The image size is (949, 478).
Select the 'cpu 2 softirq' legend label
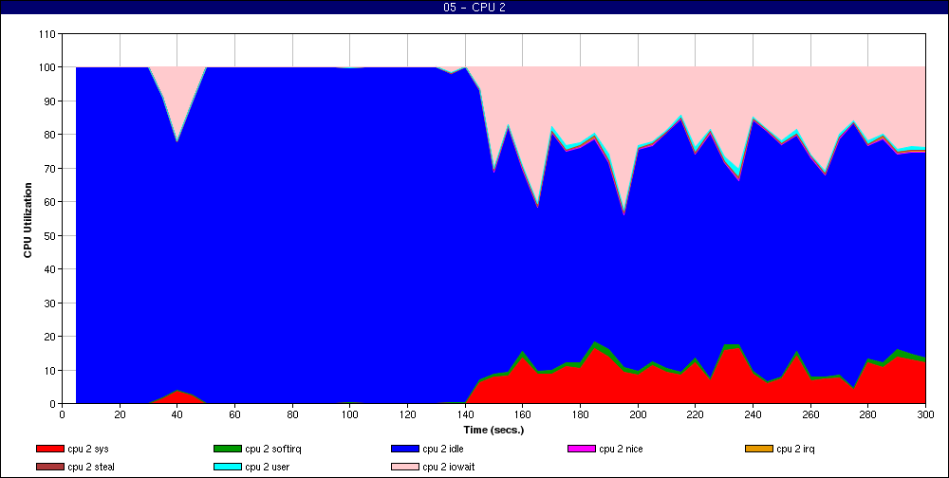(x=273, y=449)
